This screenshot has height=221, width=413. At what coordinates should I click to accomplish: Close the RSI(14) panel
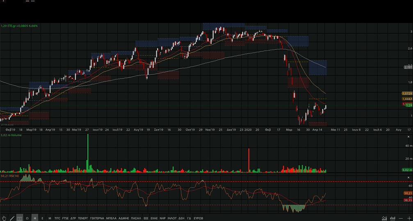pyautogui.click(x=408, y=178)
